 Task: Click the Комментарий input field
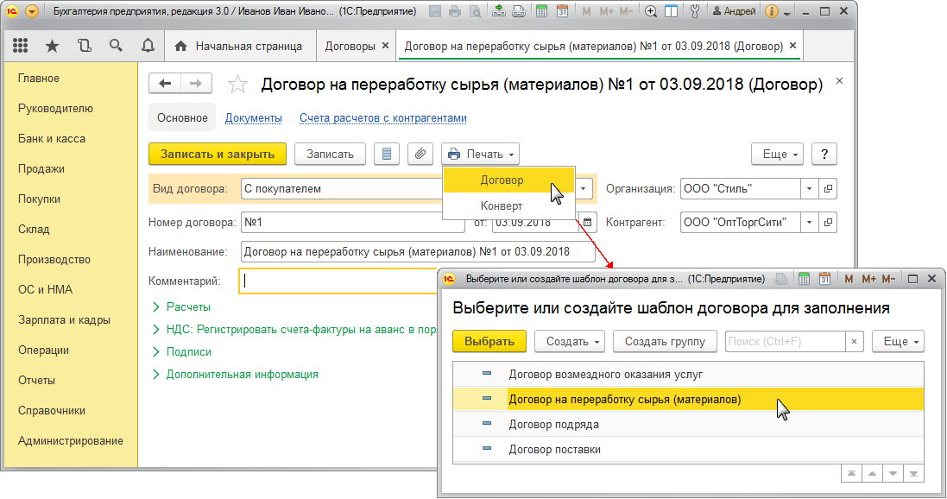coord(338,281)
